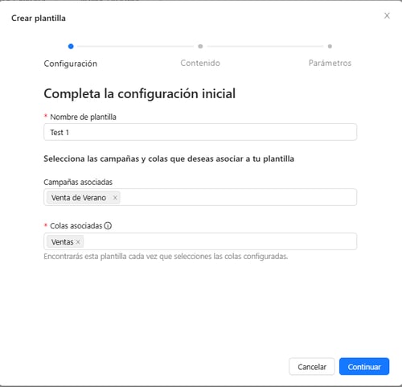Image resolution: width=402 pixels, height=387 pixels.
Task: Close the Crear plantilla dialog
Action: [387, 15]
